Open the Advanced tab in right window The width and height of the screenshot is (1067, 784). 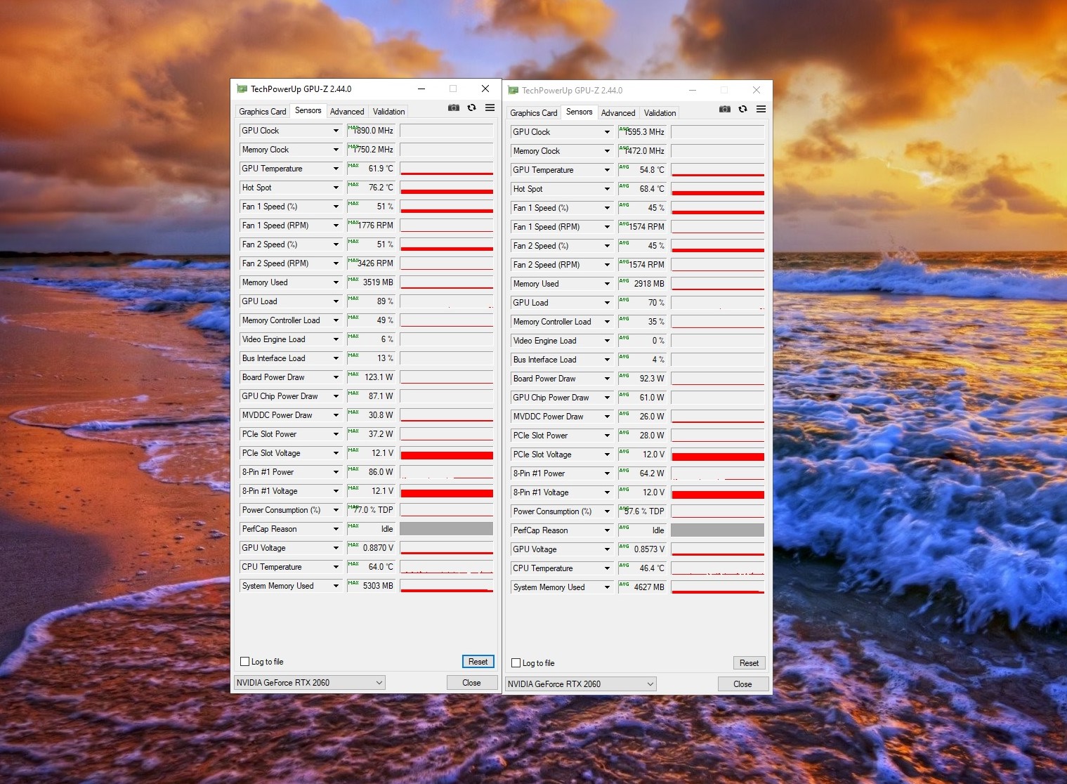[x=618, y=113]
